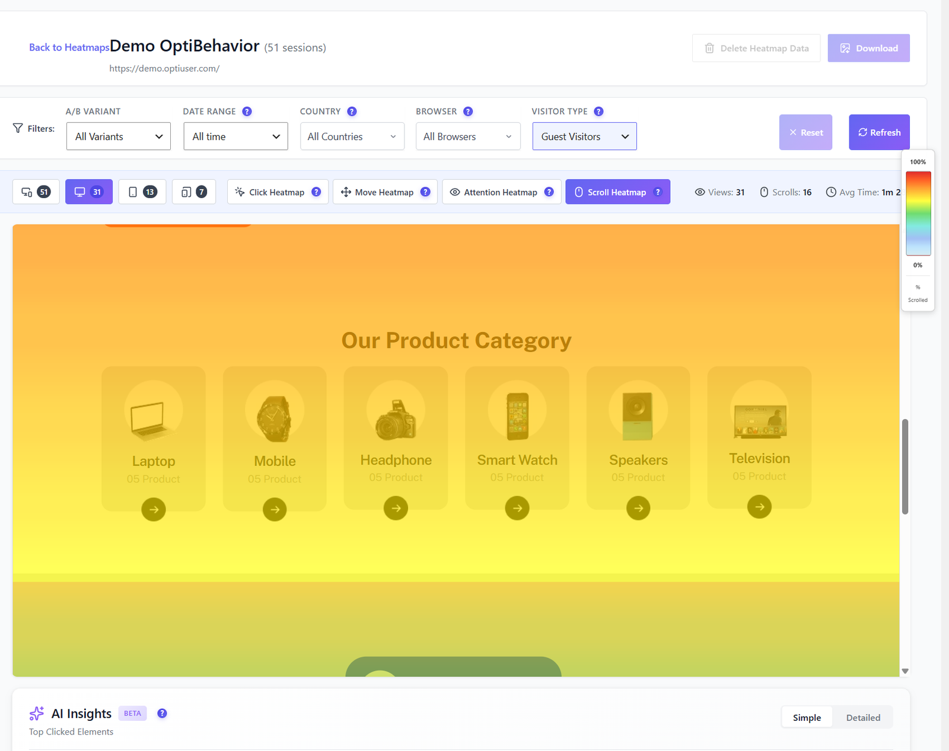Switch AI Insights to Detailed view
Screen dimensions: 949x751
click(x=863, y=718)
